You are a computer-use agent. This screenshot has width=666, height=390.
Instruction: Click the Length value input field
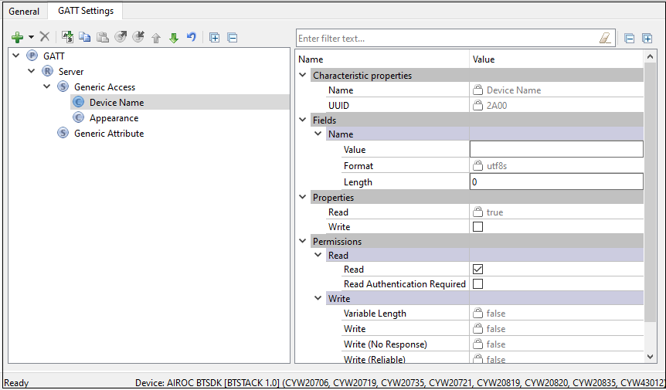(556, 182)
